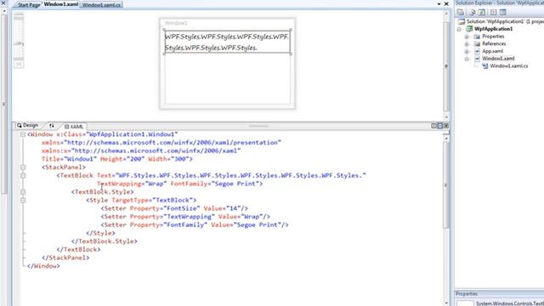The width and height of the screenshot is (544, 306).
Task: Select App.xaml in Solution Explorer
Action: (492, 51)
